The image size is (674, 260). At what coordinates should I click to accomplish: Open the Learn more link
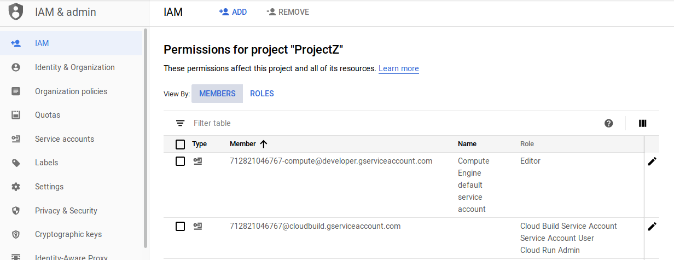pos(399,68)
